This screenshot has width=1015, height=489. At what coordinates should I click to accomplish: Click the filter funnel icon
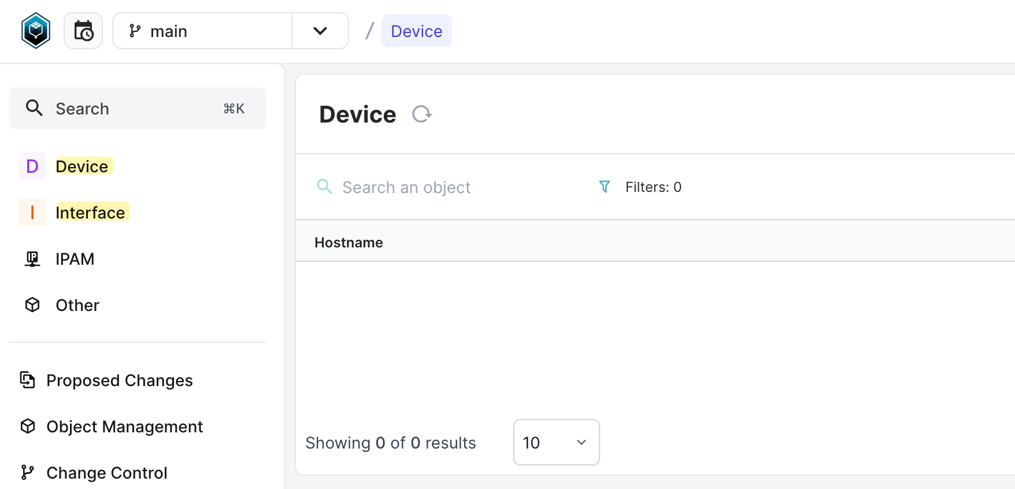point(605,187)
